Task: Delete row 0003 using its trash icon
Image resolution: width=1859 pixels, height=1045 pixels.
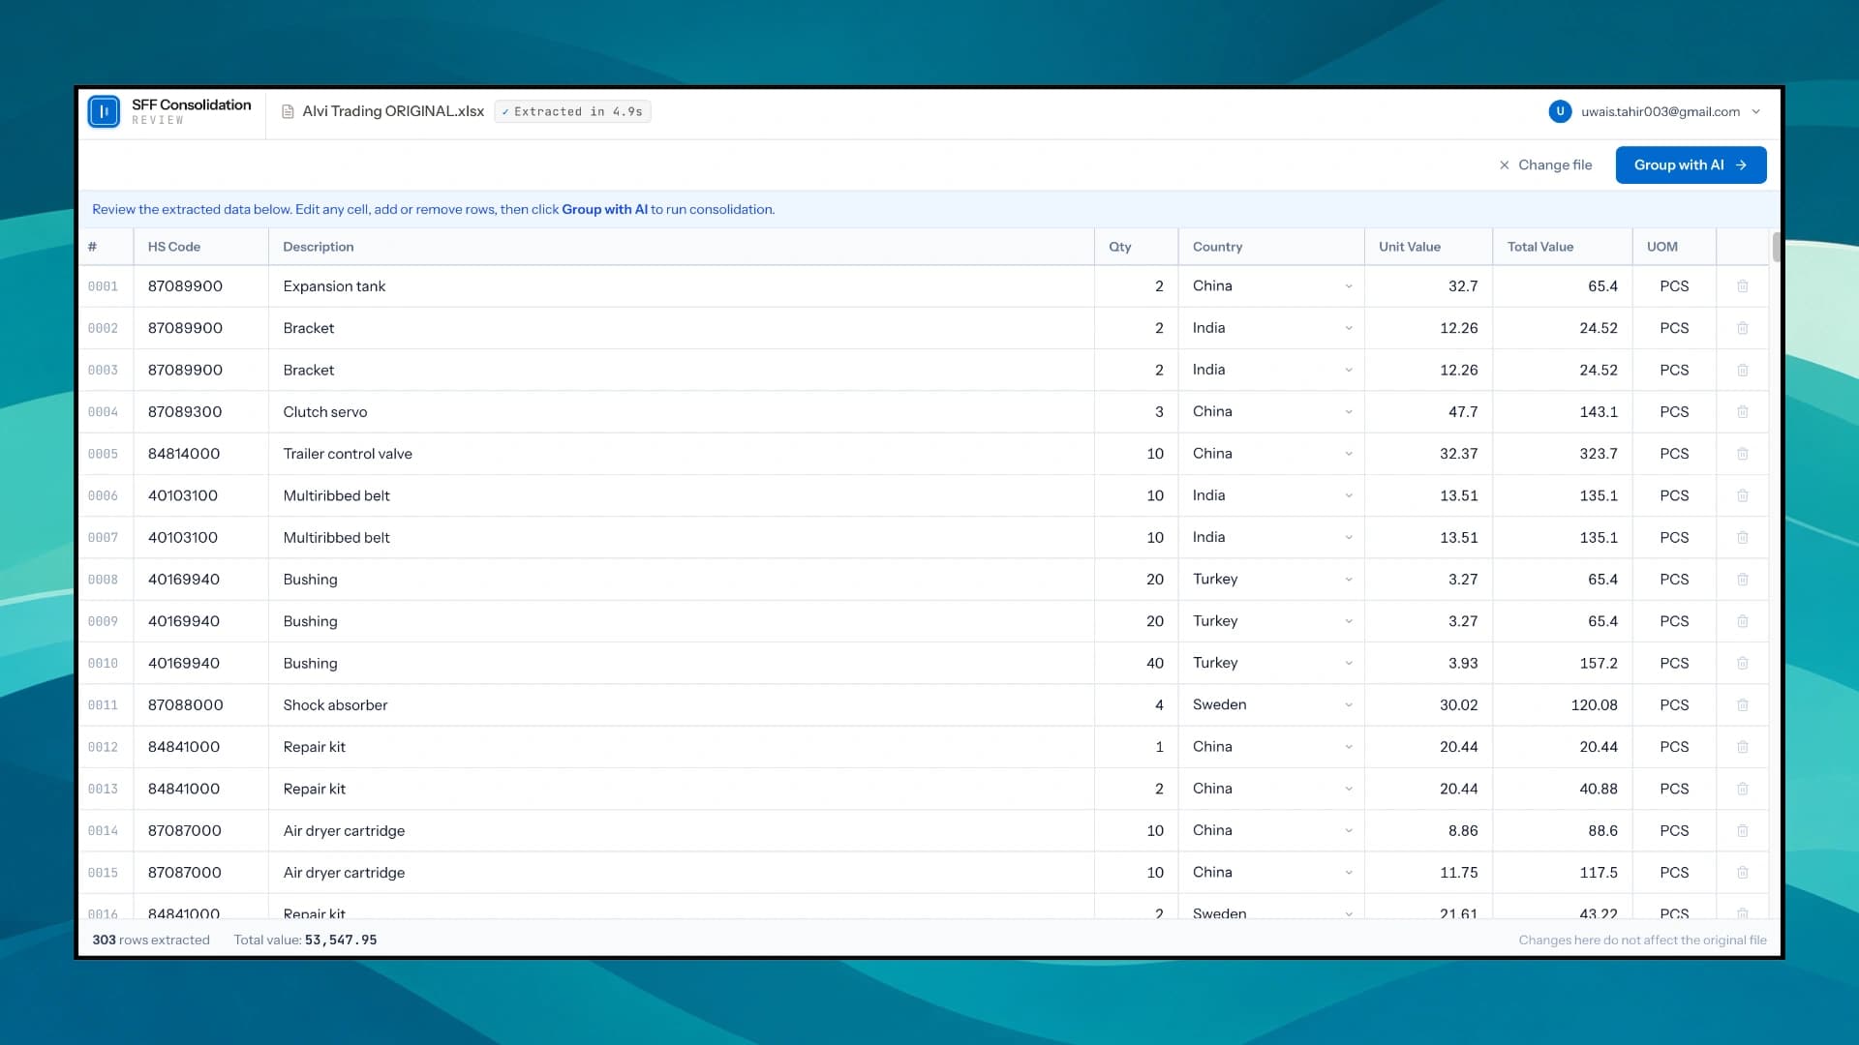Action: click(1743, 370)
